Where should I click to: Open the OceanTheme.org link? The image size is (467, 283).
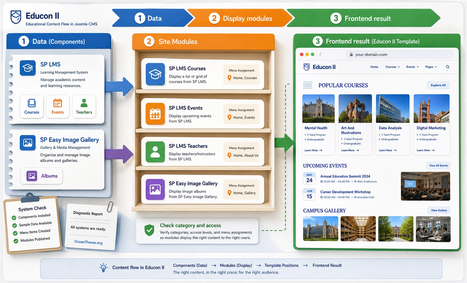88,242
